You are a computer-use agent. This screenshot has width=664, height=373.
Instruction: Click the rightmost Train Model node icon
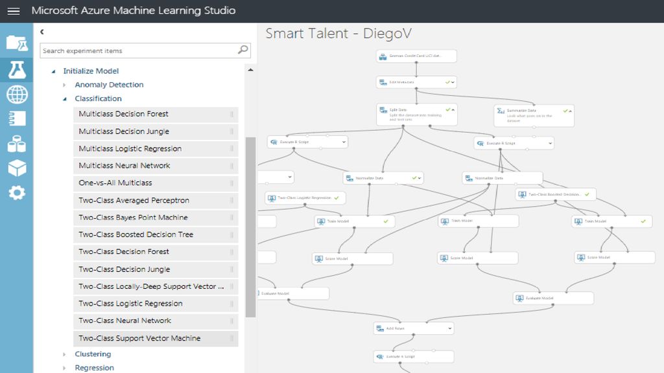tap(578, 221)
